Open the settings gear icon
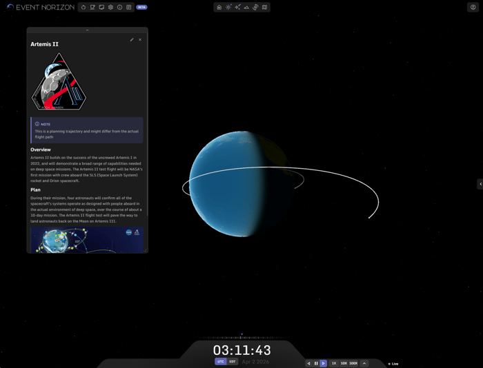This screenshot has width=483, height=368. 110,7
